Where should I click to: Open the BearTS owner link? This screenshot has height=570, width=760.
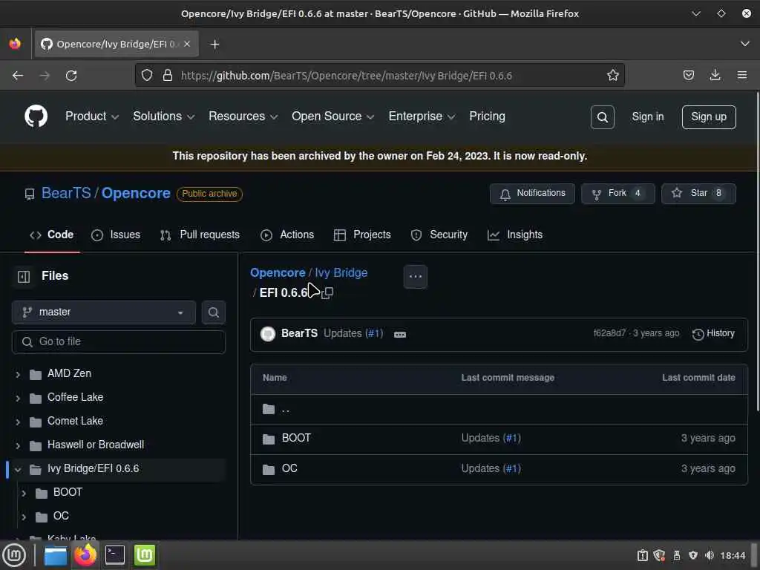(66, 193)
